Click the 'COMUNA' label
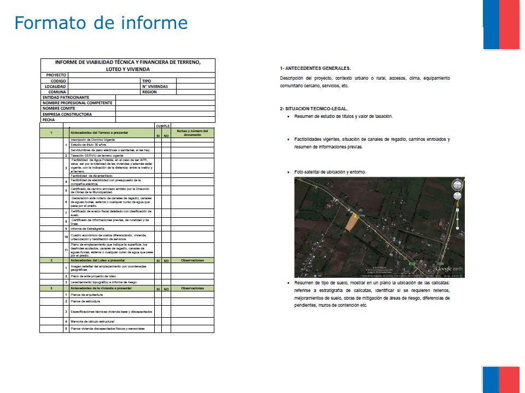The image size is (525, 393). (57, 92)
